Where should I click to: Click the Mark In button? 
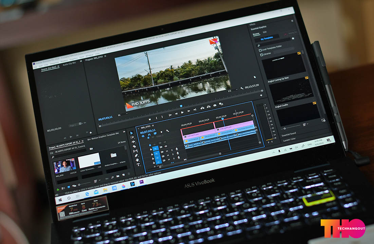tap(156, 118)
